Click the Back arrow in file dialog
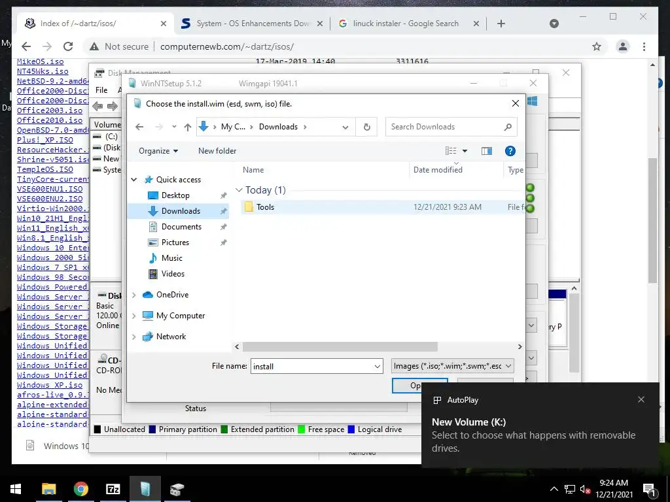Viewport: 670px width, 502px height. click(x=139, y=127)
